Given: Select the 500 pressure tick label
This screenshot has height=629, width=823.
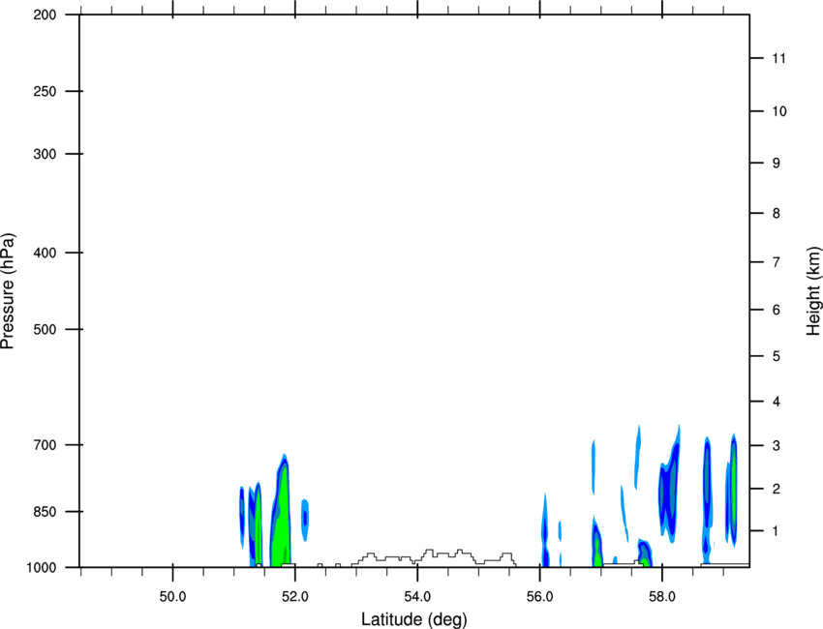Looking at the screenshot, I should click(45, 329).
